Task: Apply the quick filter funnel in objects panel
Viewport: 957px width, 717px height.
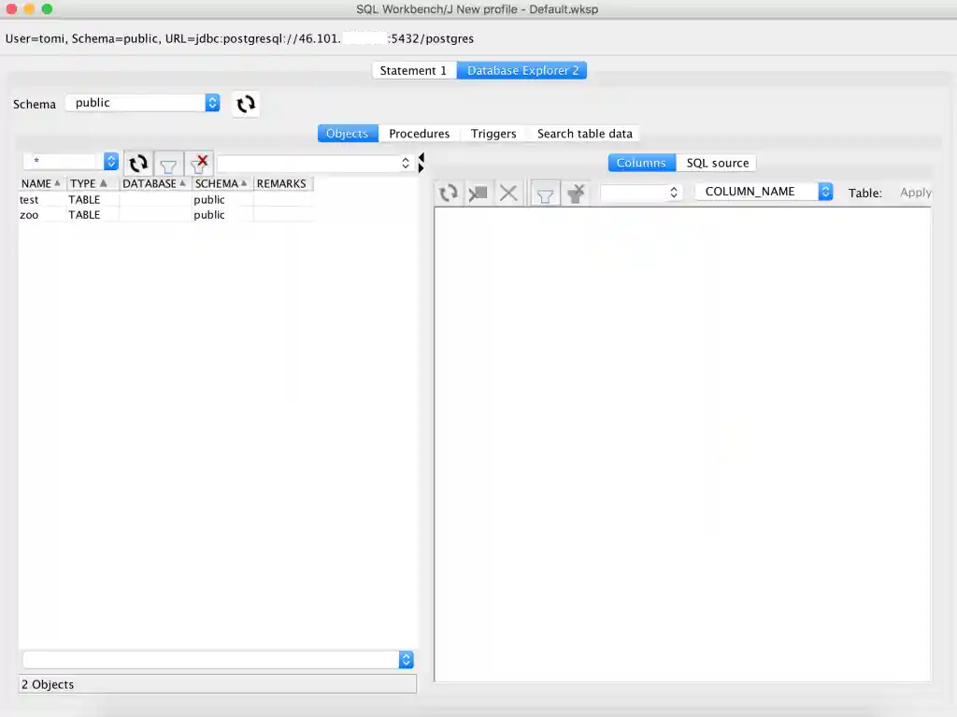Action: tap(168, 162)
